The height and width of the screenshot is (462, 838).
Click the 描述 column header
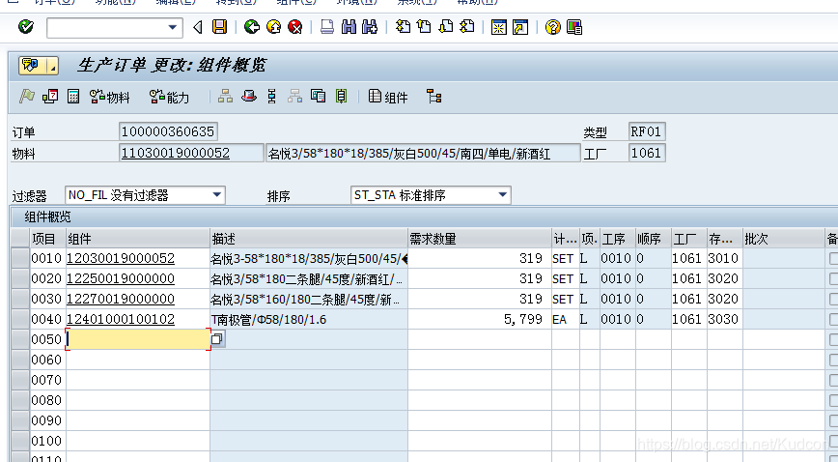pyautogui.click(x=309, y=239)
